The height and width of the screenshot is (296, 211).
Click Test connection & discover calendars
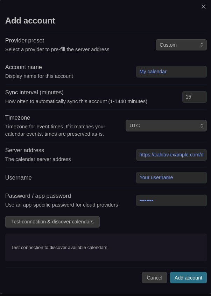click(52, 222)
